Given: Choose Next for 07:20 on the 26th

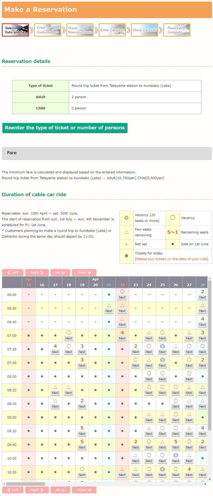Looking at the screenshot, I should pyautogui.click(x=176, y=352).
